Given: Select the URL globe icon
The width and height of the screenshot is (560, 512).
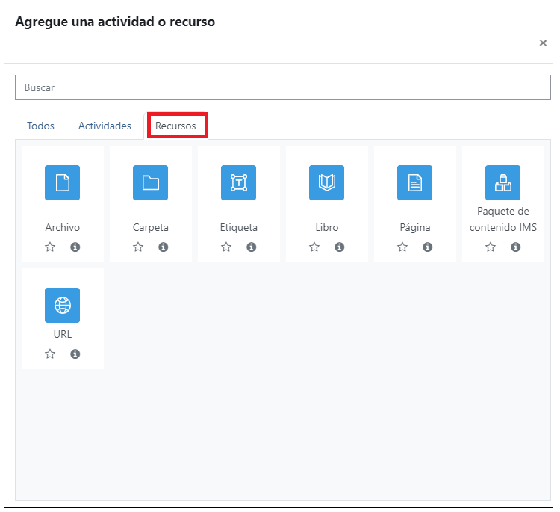Looking at the screenshot, I should (62, 306).
